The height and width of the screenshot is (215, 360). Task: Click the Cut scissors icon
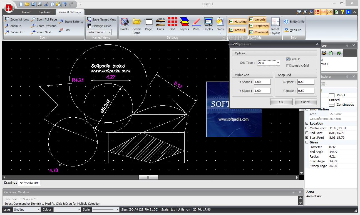tap(46, 4)
